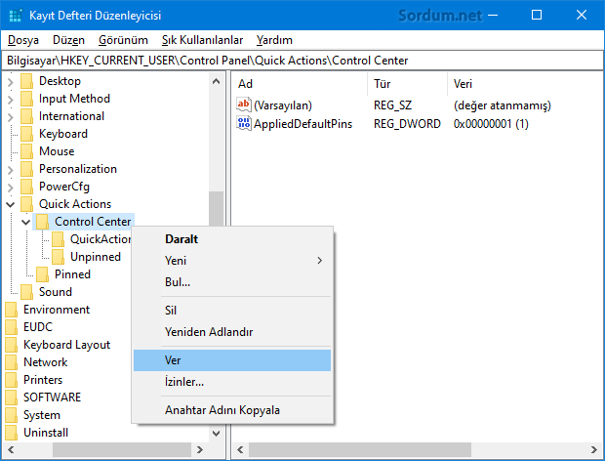
Task: Click the Mouse folder icon
Action: [x=27, y=151]
